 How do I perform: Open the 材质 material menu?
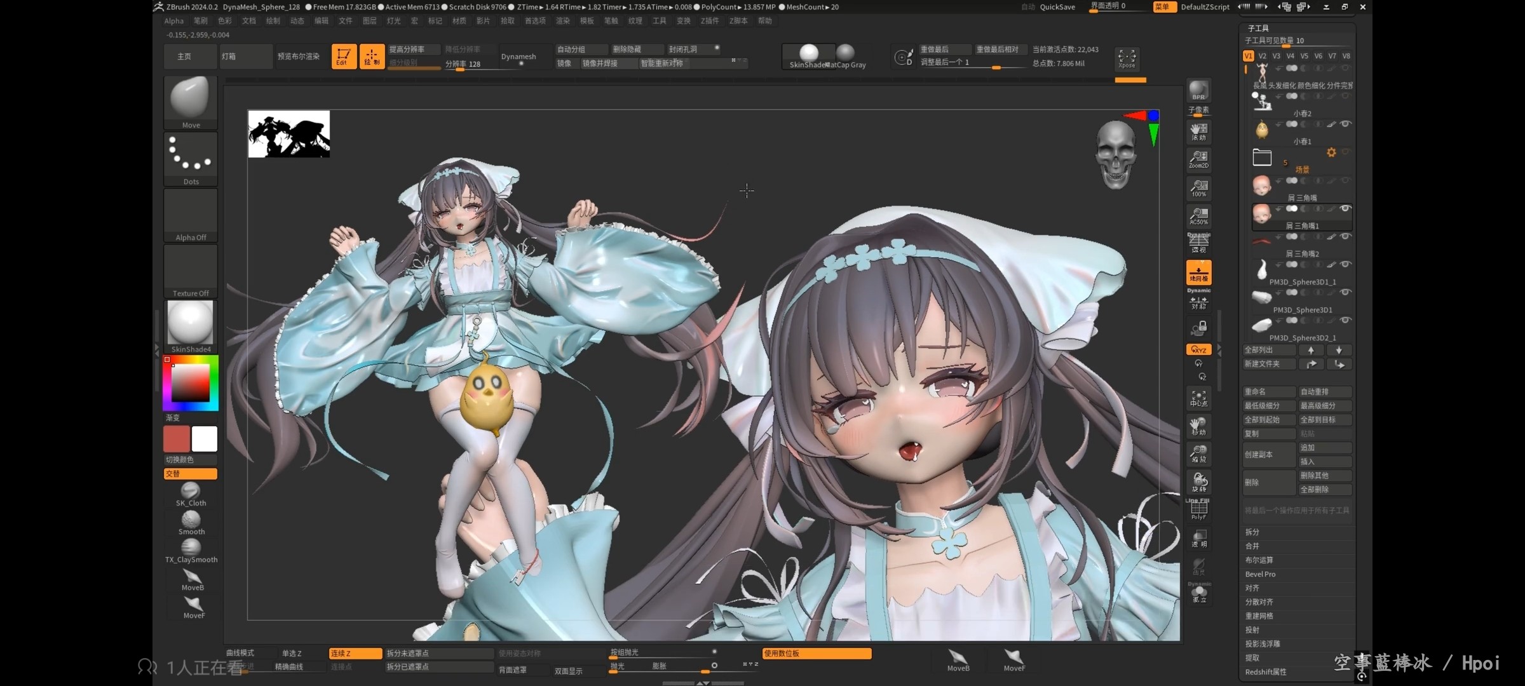(x=459, y=21)
